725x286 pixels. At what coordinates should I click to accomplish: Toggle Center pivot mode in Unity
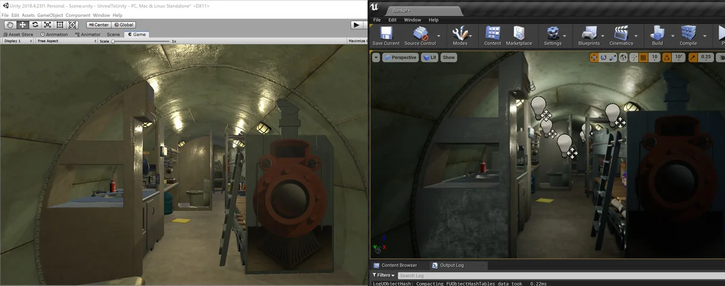[98, 25]
